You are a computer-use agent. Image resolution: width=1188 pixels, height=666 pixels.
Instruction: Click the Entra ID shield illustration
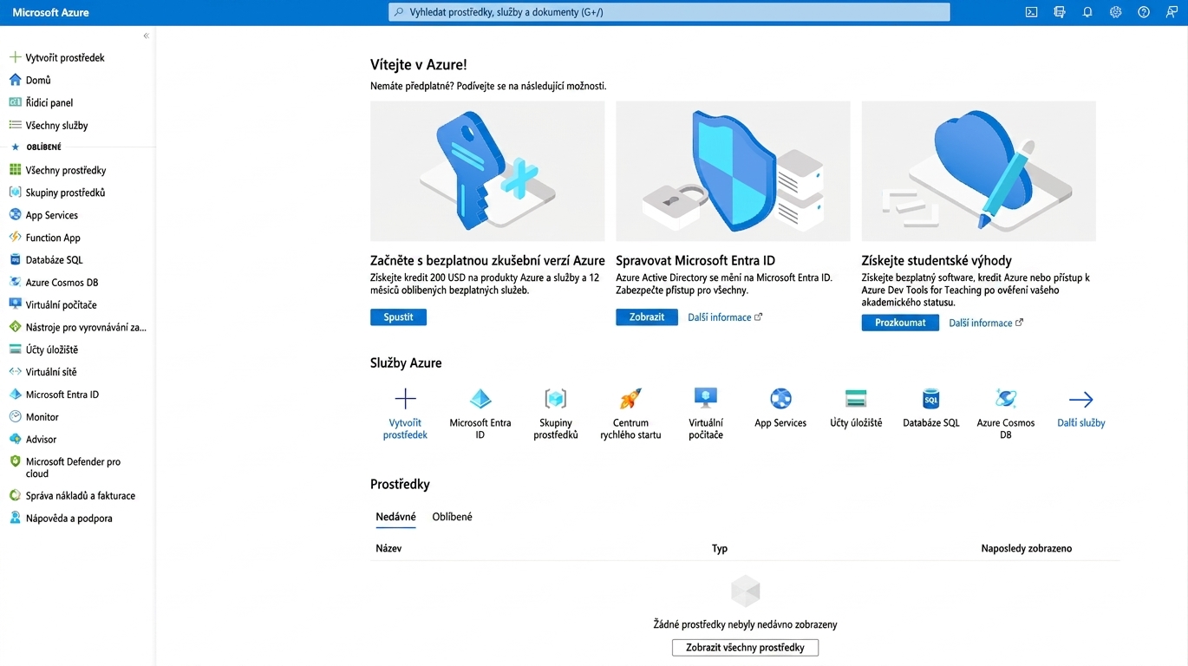[733, 171]
